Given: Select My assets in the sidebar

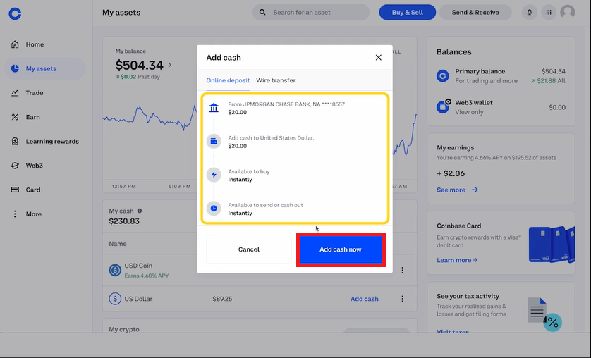Looking at the screenshot, I should pos(45,68).
